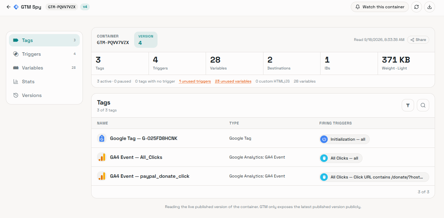Click the GTM Spy title text
Screen dimensions: 444x218
tap(31, 7)
